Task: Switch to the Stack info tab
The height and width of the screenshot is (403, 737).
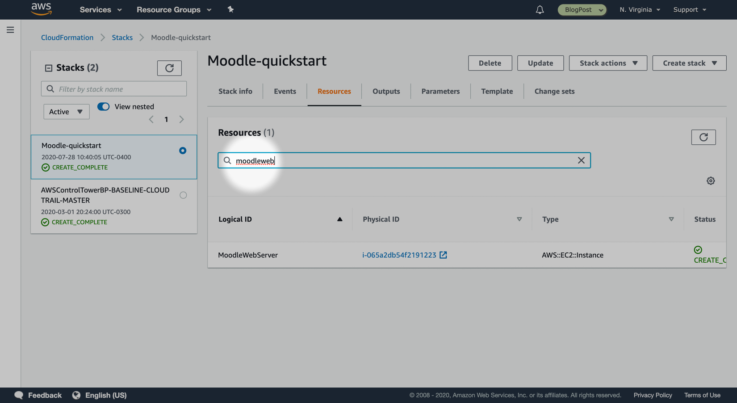Action: [x=235, y=91]
